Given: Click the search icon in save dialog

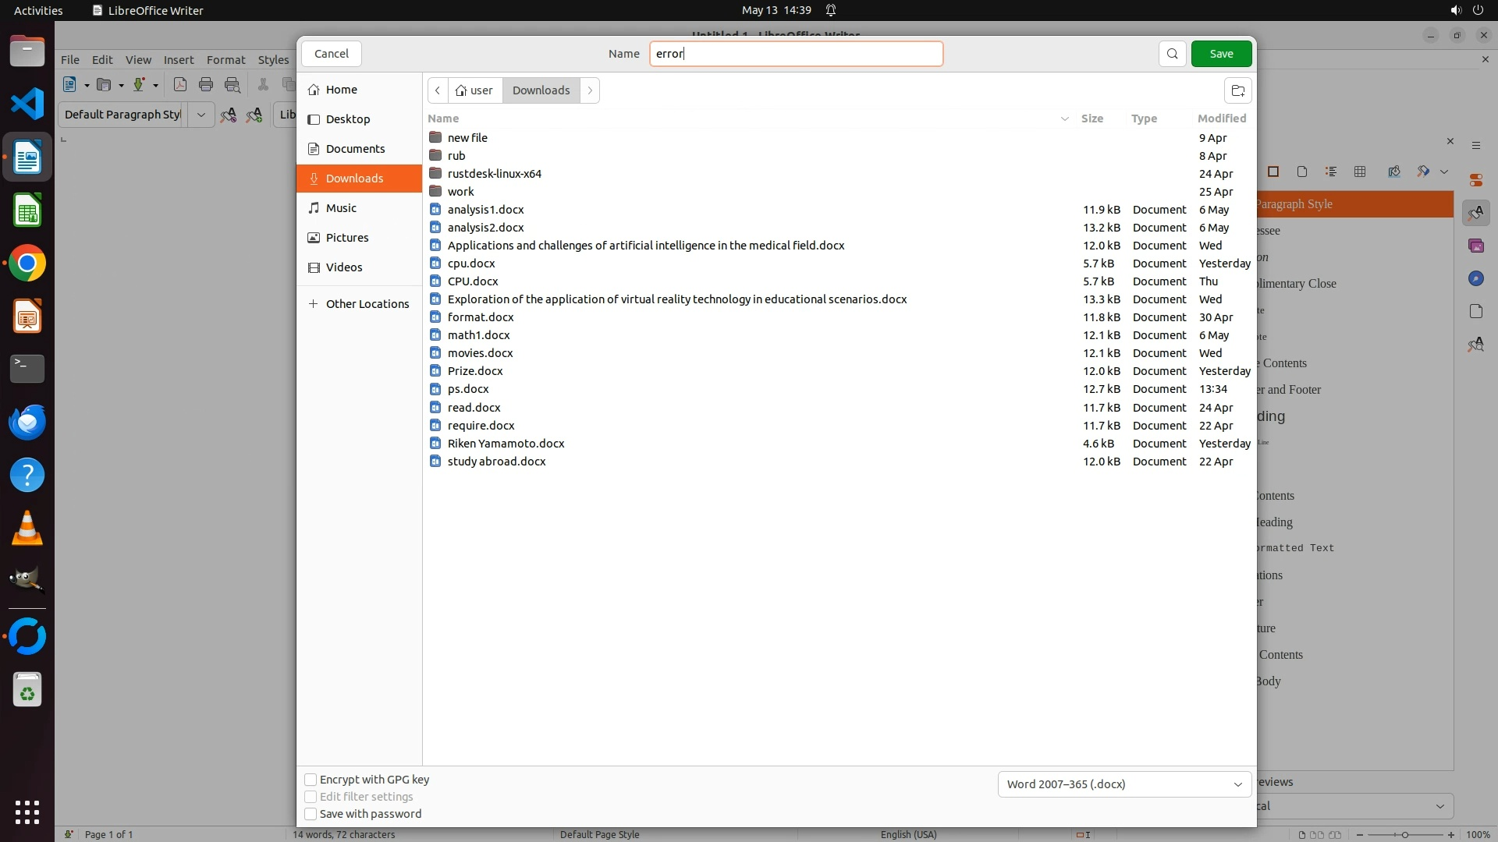Looking at the screenshot, I should 1172,54.
